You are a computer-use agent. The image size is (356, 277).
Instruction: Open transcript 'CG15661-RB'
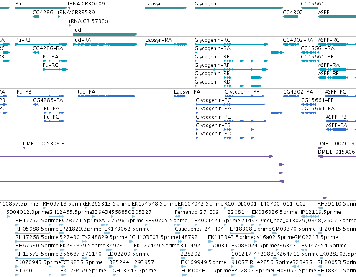click(318, 57)
